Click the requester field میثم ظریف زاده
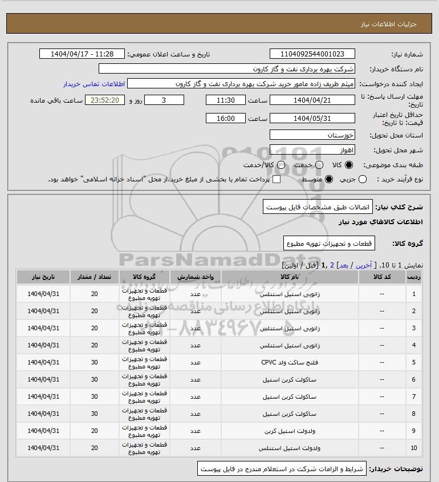Viewport: 439px width, 482px height. tap(241, 84)
